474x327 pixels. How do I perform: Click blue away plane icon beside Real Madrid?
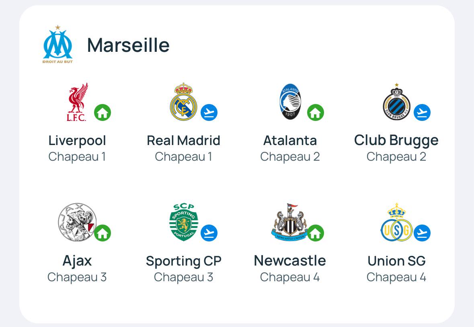(209, 112)
